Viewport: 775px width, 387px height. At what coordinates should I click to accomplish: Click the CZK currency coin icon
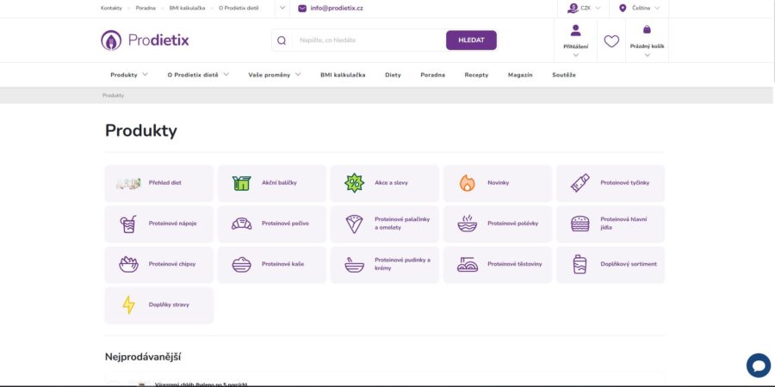(x=573, y=9)
